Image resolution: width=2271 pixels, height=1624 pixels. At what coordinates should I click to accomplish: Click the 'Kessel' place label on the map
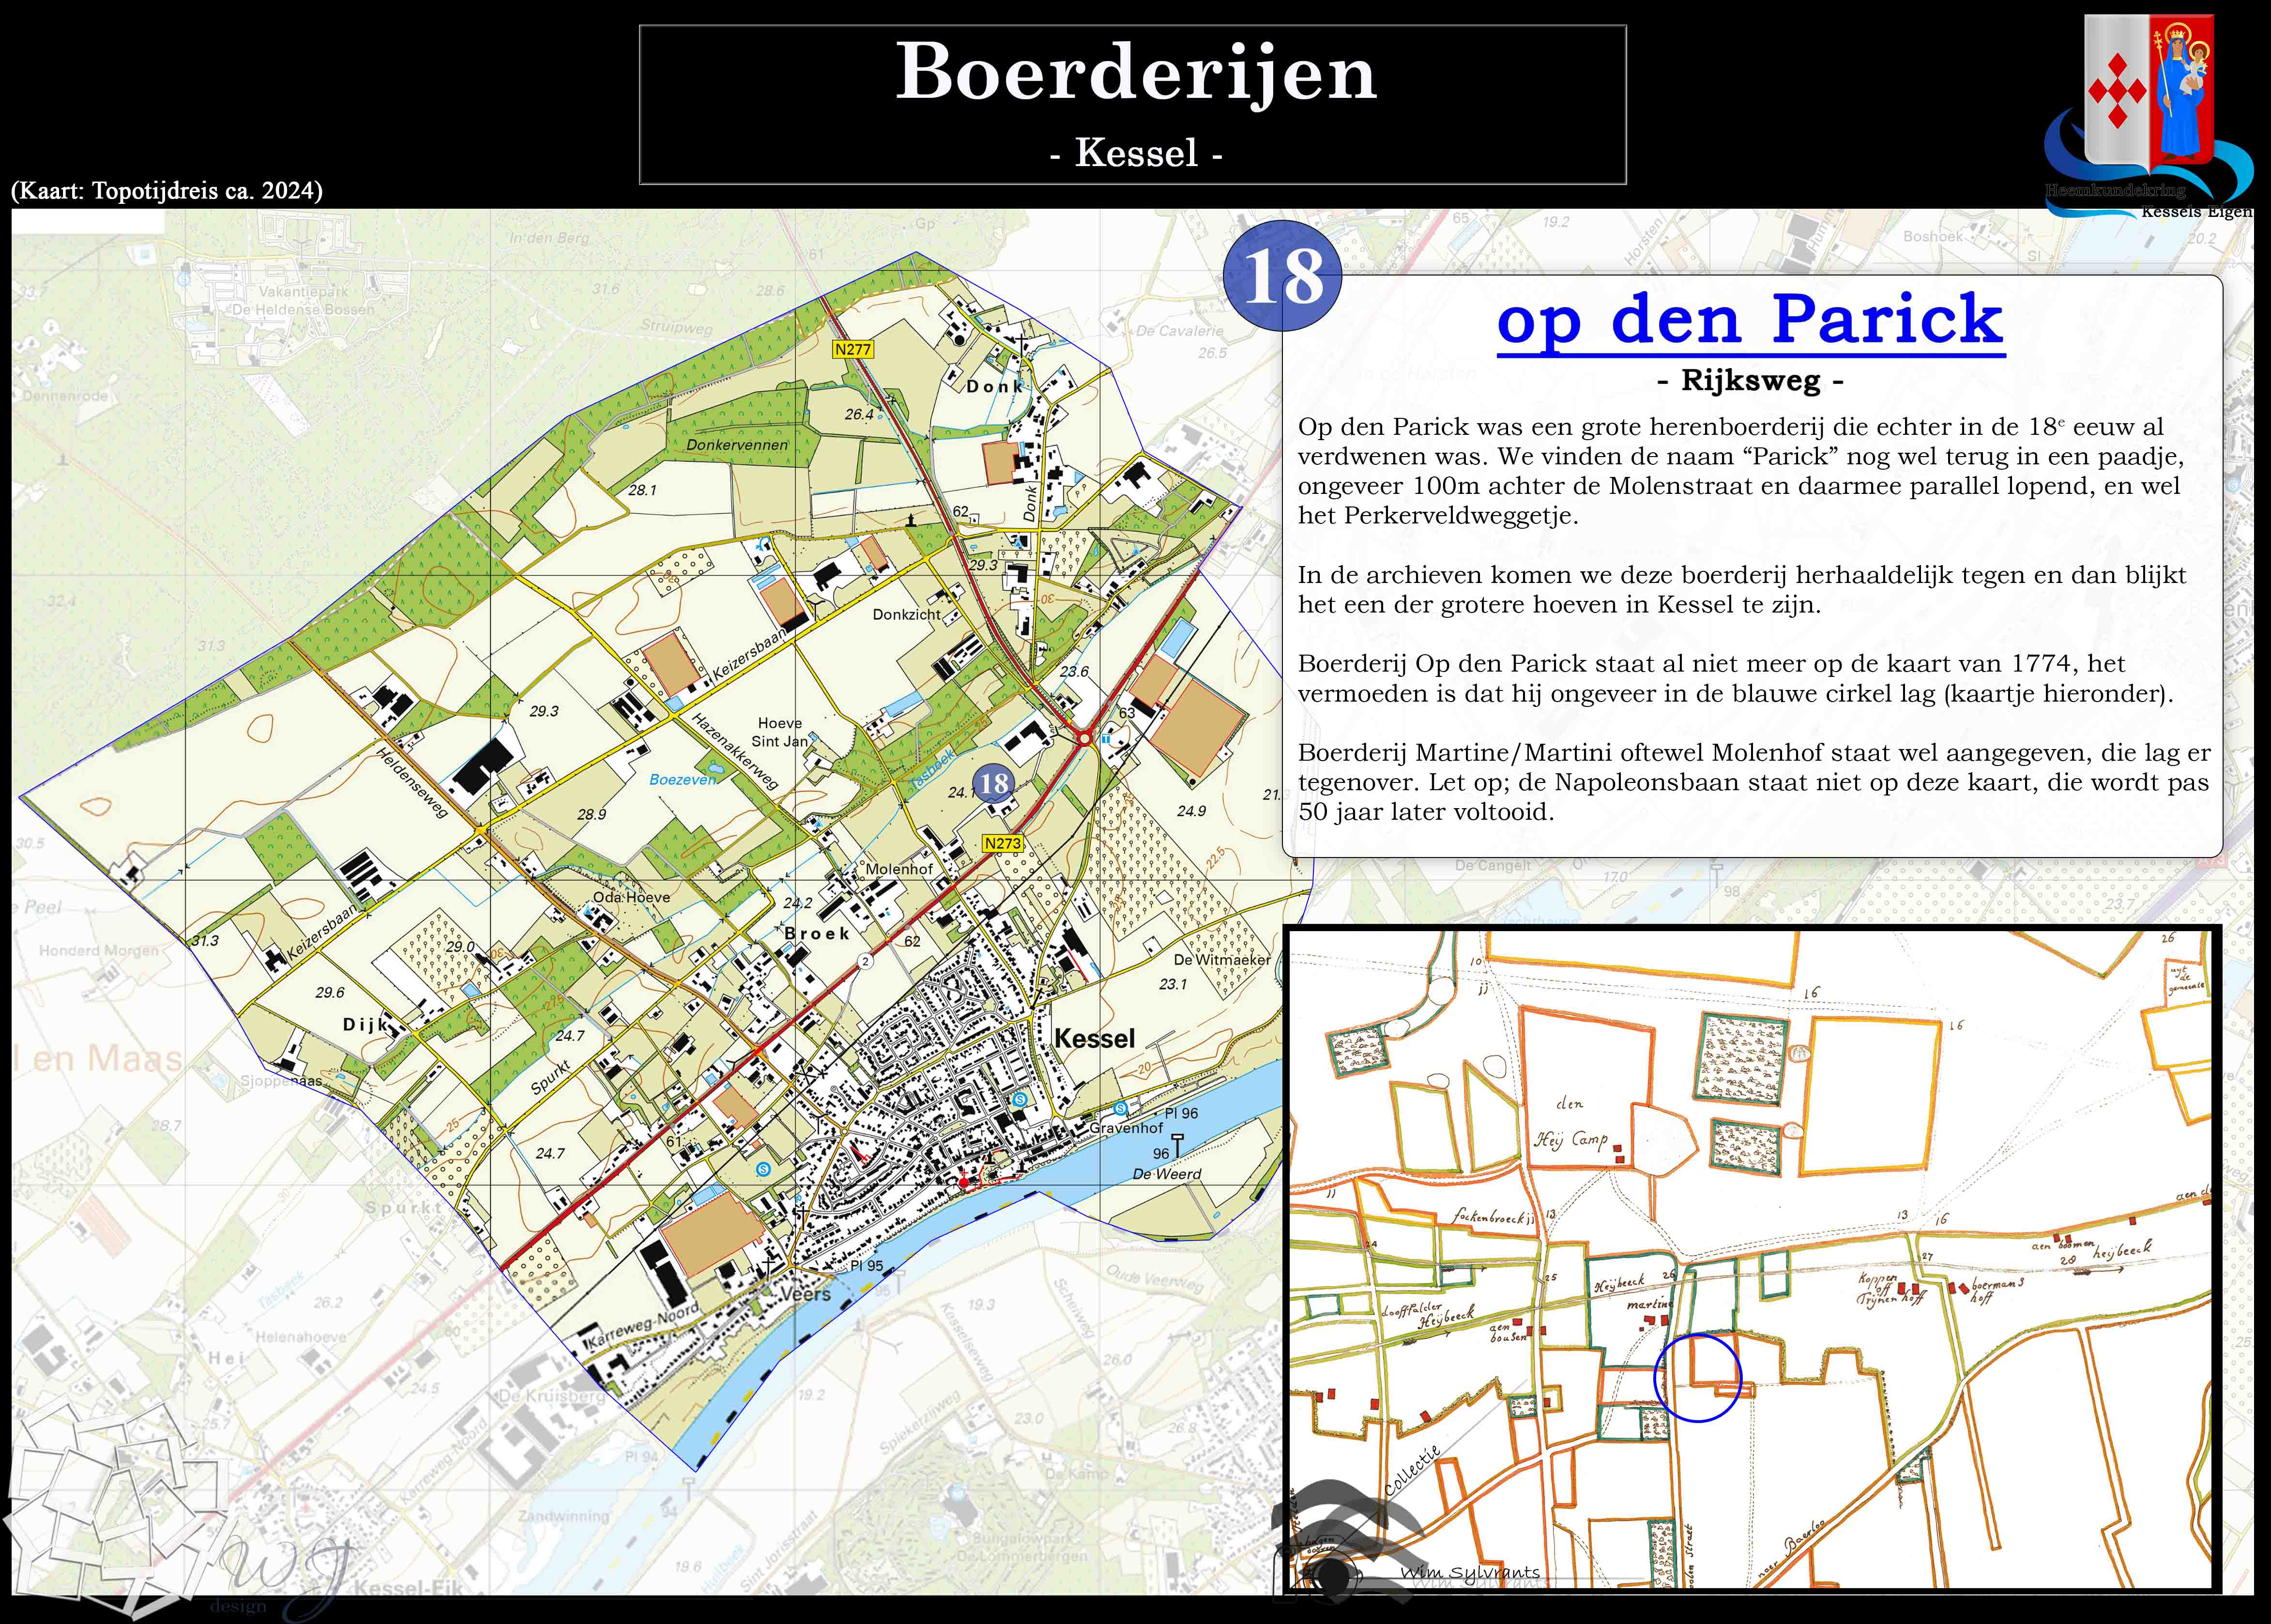[x=1095, y=1038]
